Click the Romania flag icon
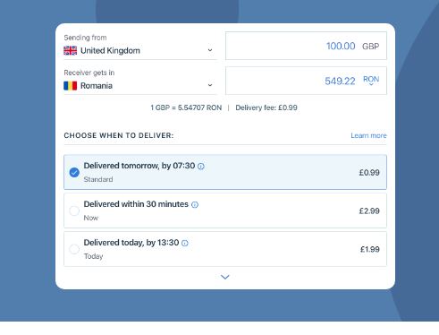The width and height of the screenshot is (439, 335). (71, 86)
